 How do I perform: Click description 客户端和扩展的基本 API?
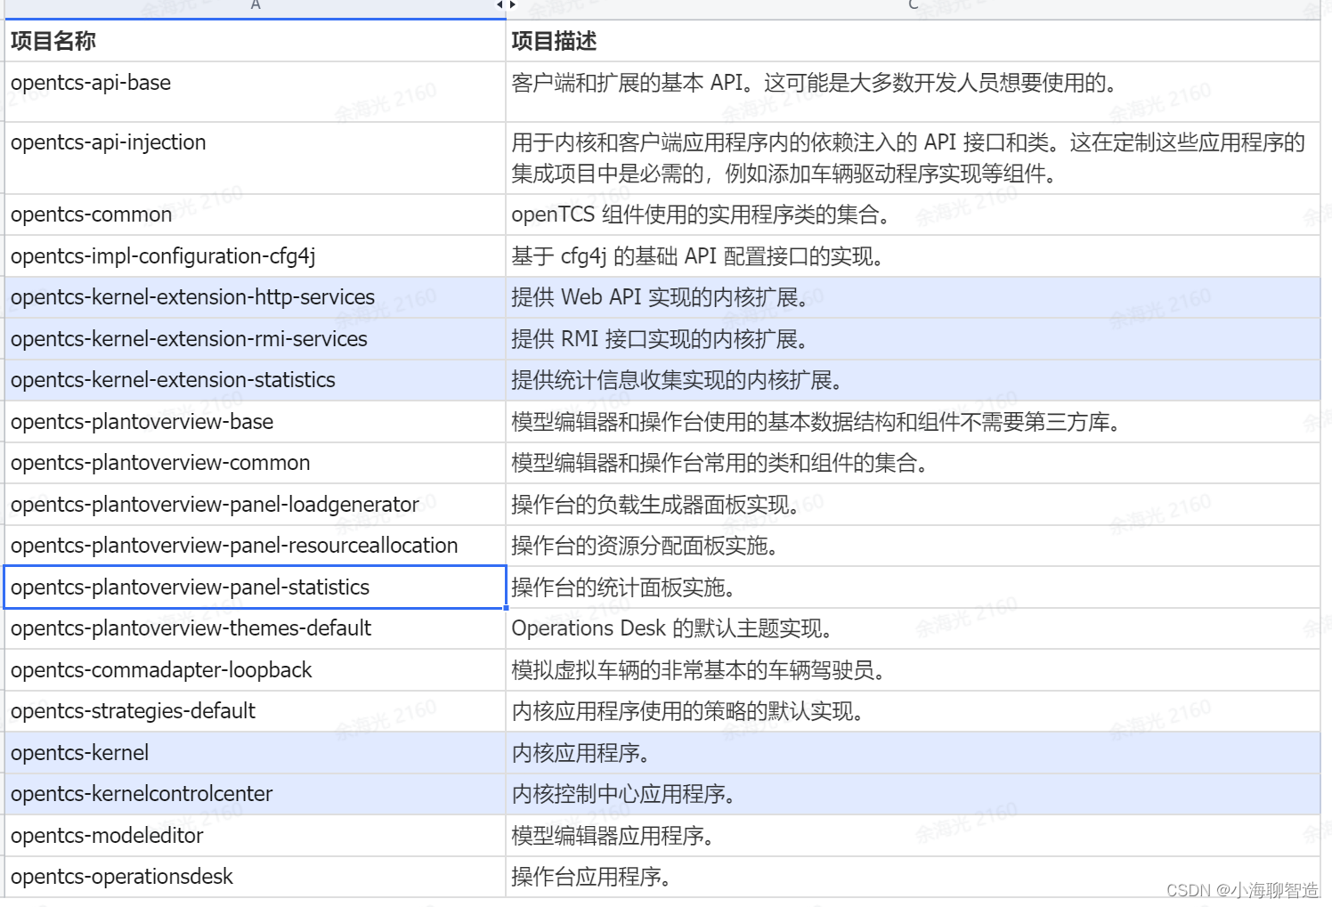point(913,92)
